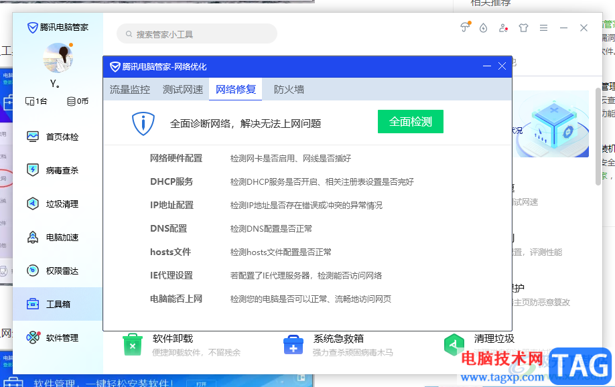Click the 0币 coin balance
This screenshot has width=615, height=387.
(x=78, y=101)
